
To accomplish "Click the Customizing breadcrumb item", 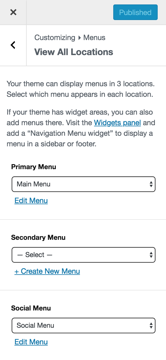I will pyautogui.click(x=55, y=38).
